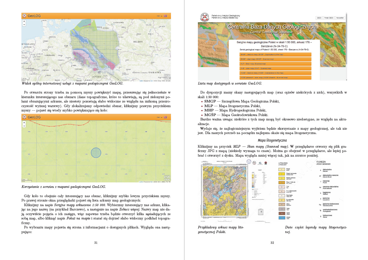Click the UK flag icon above the sheet-grid map
Image resolution: width=368 pixels, height=260 pixels.
[165, 117]
